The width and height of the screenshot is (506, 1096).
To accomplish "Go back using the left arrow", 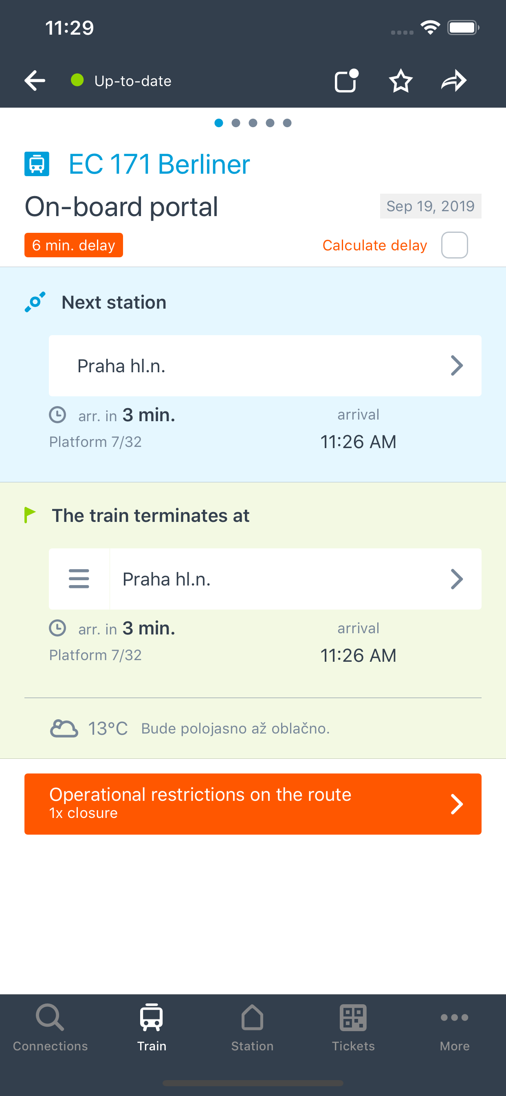I will click(x=35, y=80).
